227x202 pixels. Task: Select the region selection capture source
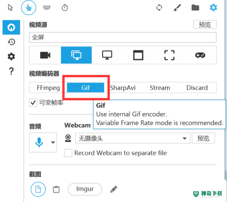point(169,55)
